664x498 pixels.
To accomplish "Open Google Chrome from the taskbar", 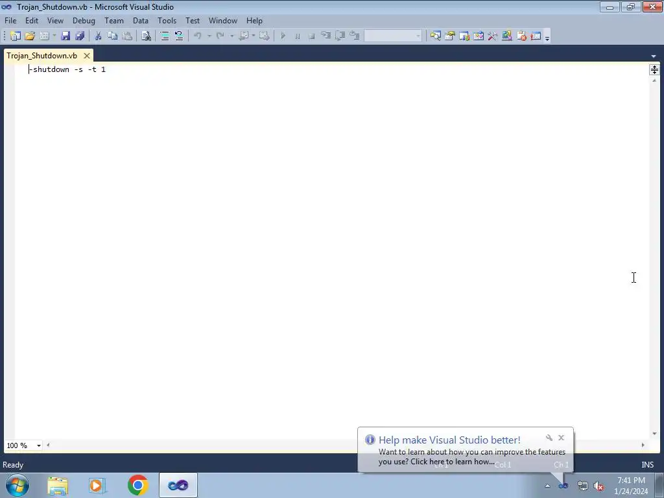I will (137, 485).
